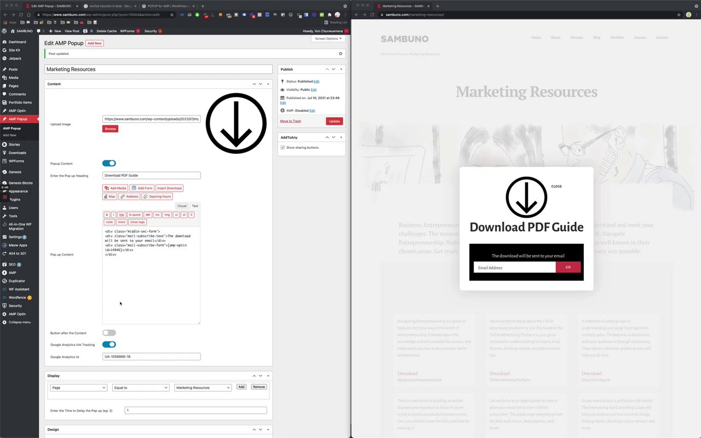The image size is (701, 438).
Task: Switch to onclick function in amp browser tab
Action: pyautogui.click(x=111, y=6)
